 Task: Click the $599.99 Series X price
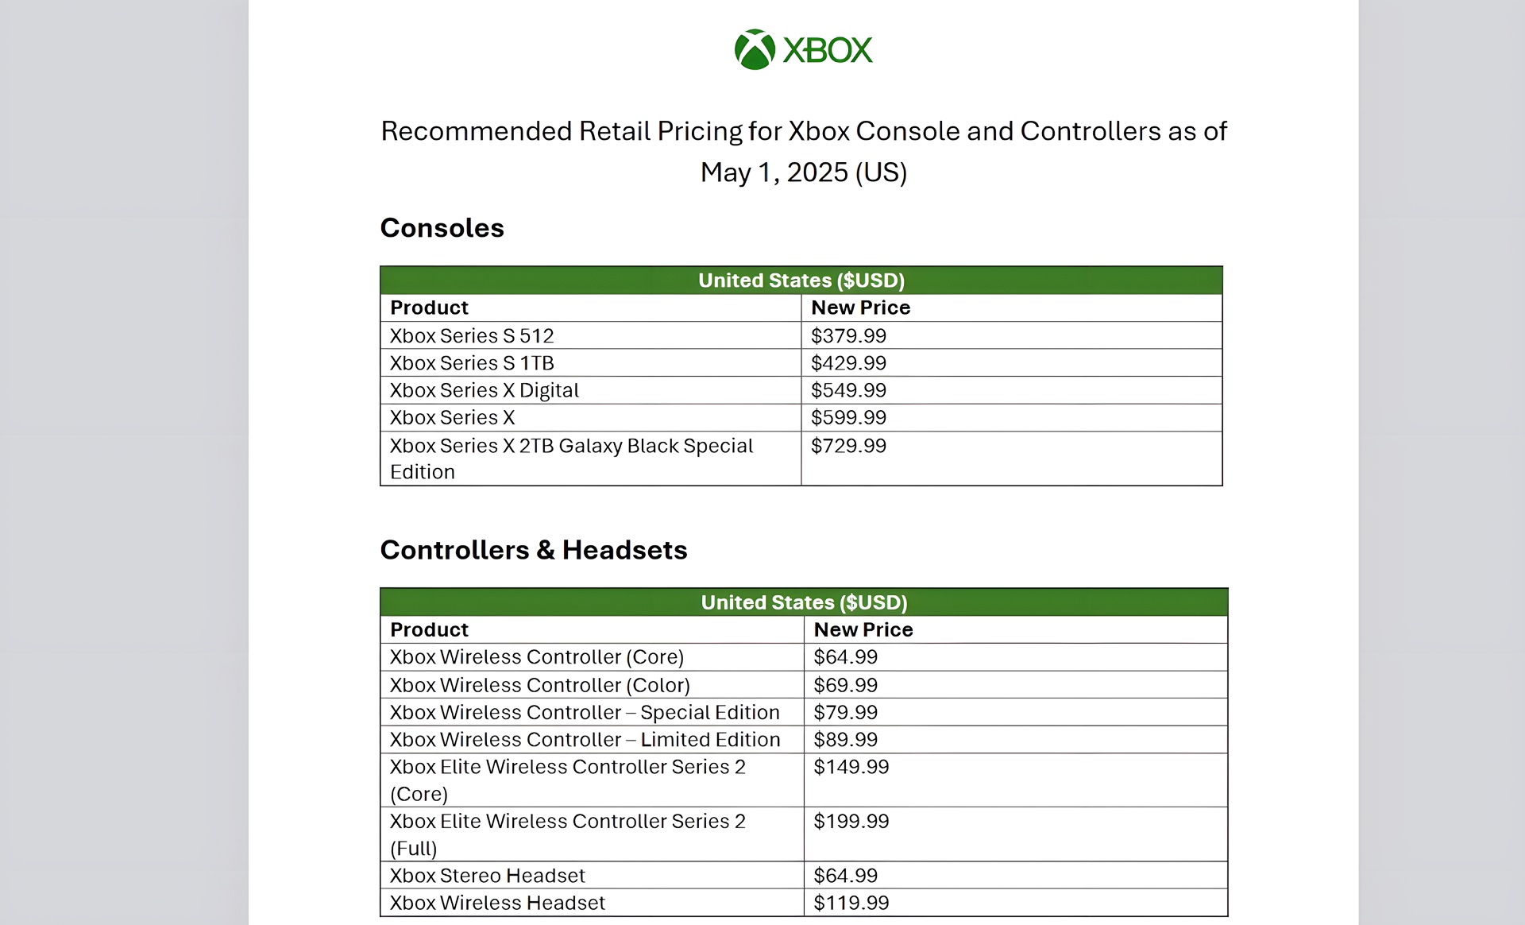(848, 418)
